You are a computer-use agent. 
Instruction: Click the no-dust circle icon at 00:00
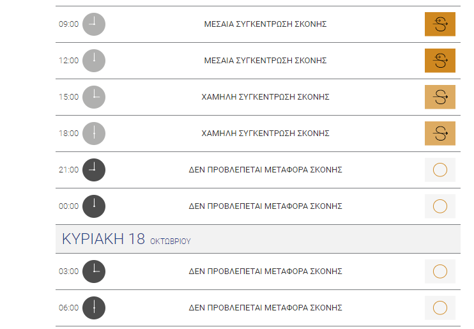[440, 206]
